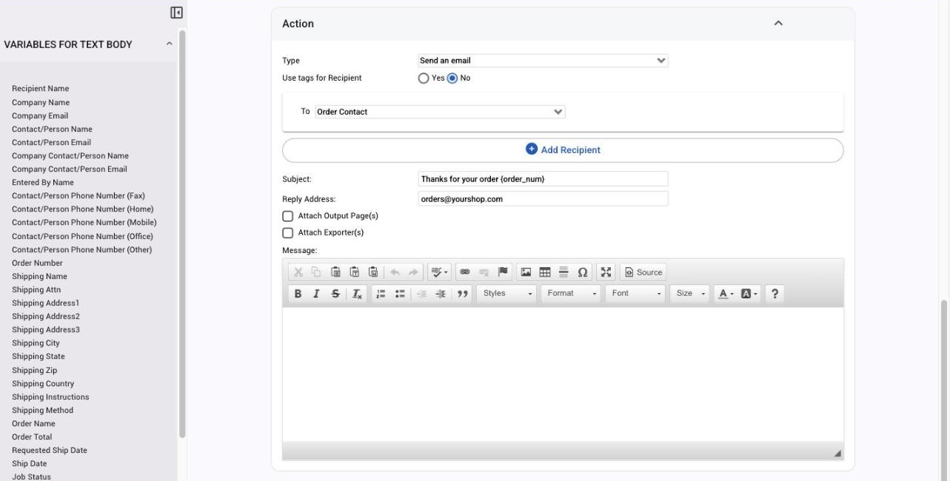Click the Add Recipient button
950x481 pixels.
point(563,150)
